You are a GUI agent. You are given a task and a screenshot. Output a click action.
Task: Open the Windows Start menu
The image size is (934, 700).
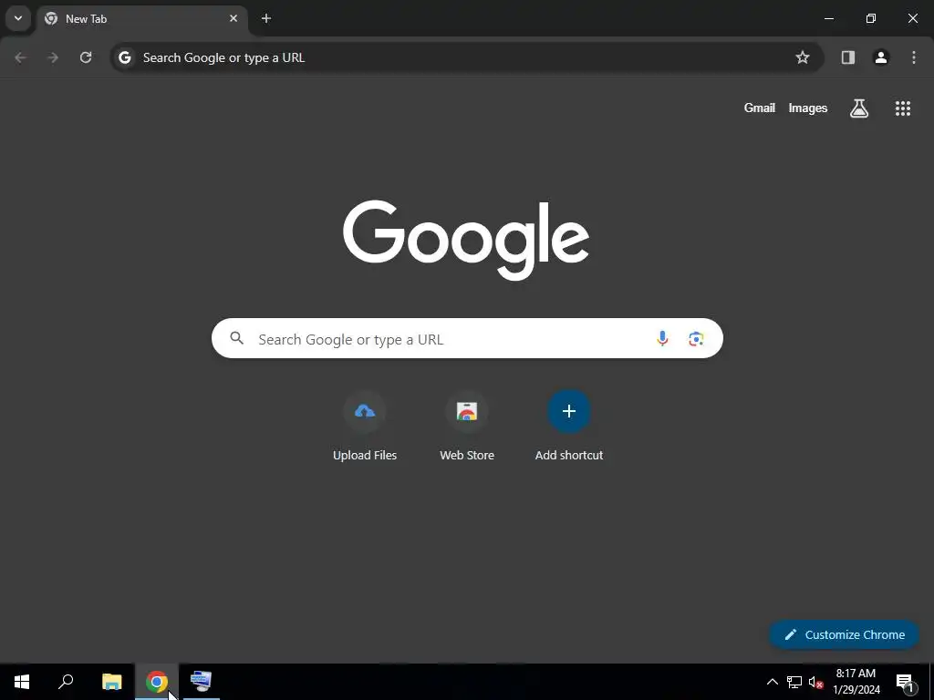tap(22, 682)
